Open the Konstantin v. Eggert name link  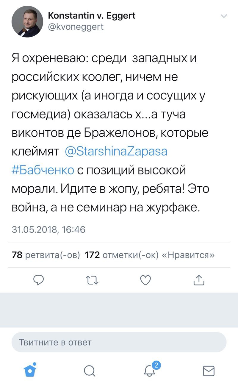(x=91, y=15)
